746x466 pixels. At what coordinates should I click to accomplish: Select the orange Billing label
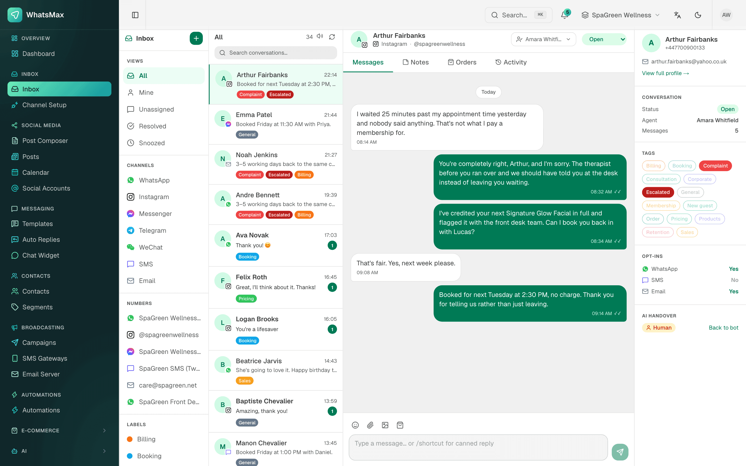click(163, 439)
